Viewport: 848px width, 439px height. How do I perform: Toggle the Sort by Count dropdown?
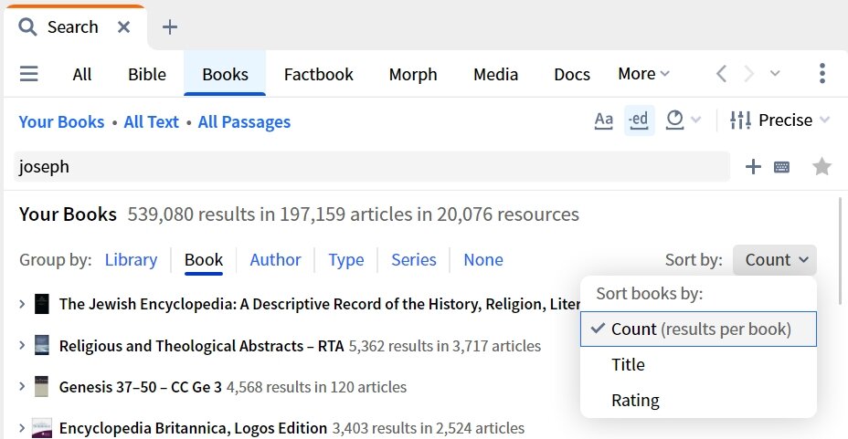775,260
